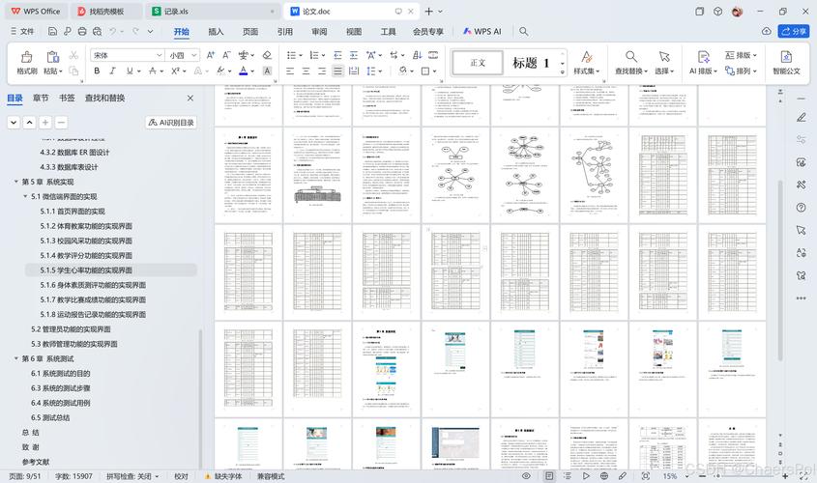Screen dimensions: 817x483
Task: Open the font name 宋体 dropdown
Action: tap(160, 55)
